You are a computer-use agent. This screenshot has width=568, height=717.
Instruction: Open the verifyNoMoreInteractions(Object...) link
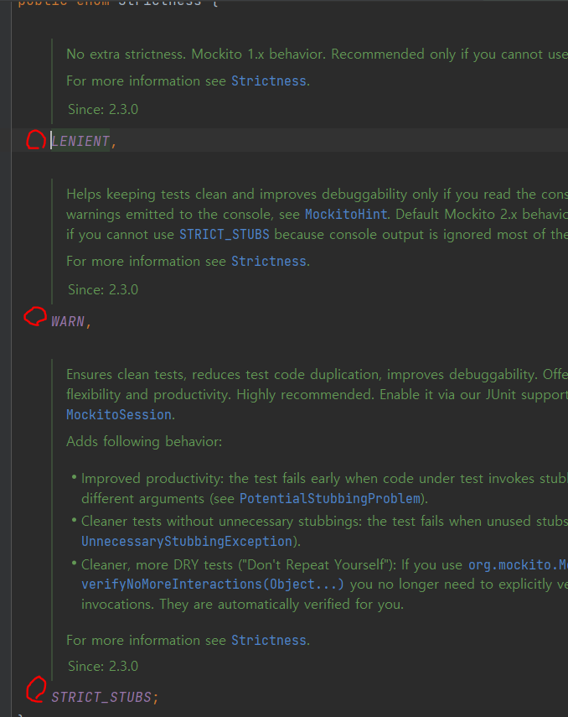tap(213, 585)
